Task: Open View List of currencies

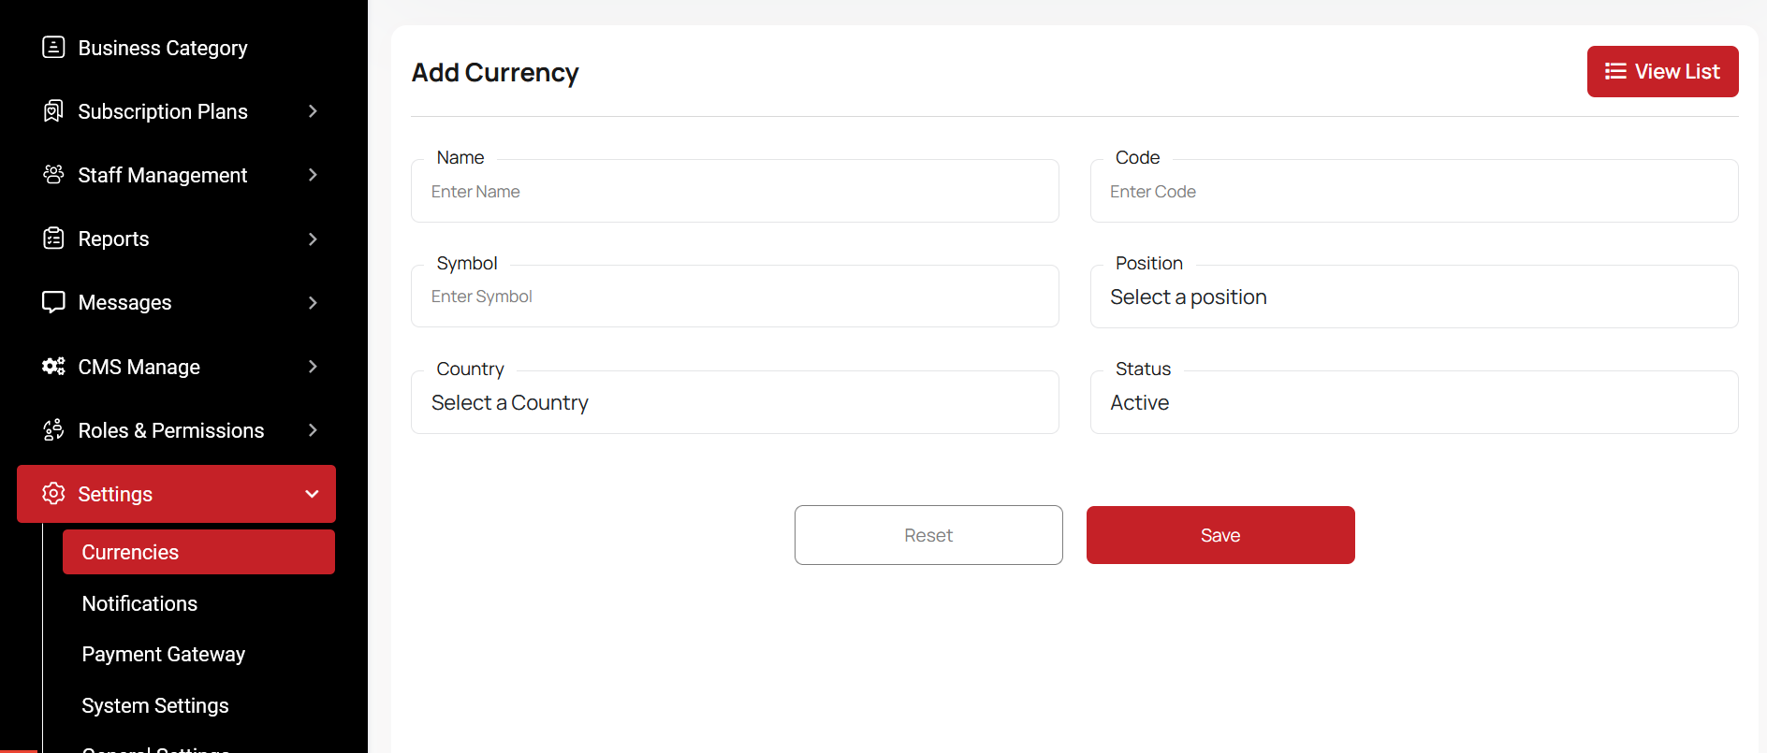Action: pyautogui.click(x=1662, y=71)
